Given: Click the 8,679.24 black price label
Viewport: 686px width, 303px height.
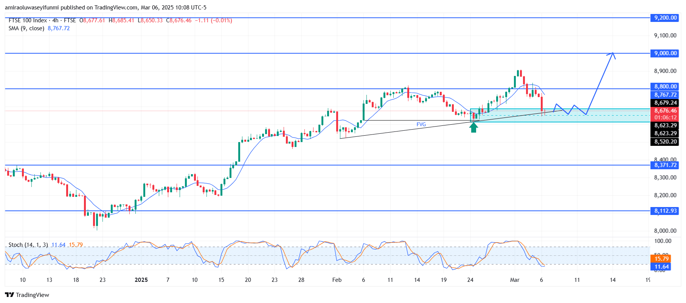Looking at the screenshot, I should [x=665, y=103].
